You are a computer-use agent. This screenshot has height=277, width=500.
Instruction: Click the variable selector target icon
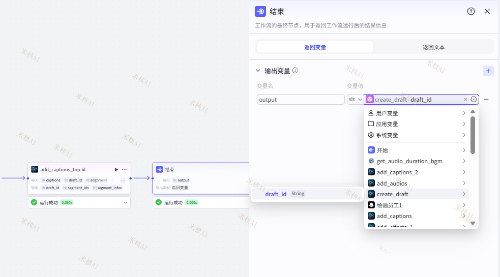(x=474, y=100)
